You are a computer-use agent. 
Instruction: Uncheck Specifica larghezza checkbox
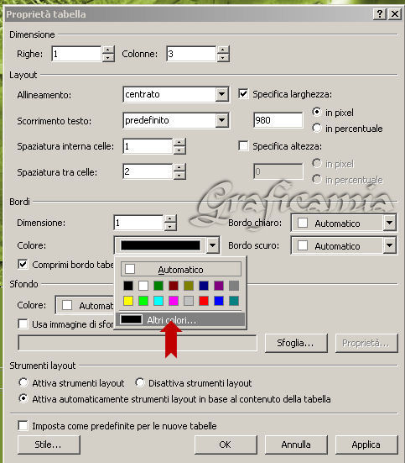point(243,94)
